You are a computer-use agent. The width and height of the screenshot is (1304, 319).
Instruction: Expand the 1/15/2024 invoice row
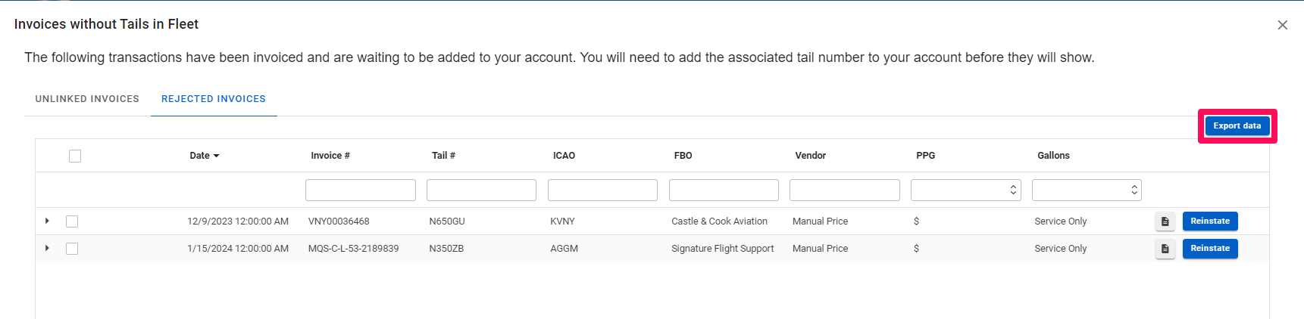coord(47,248)
